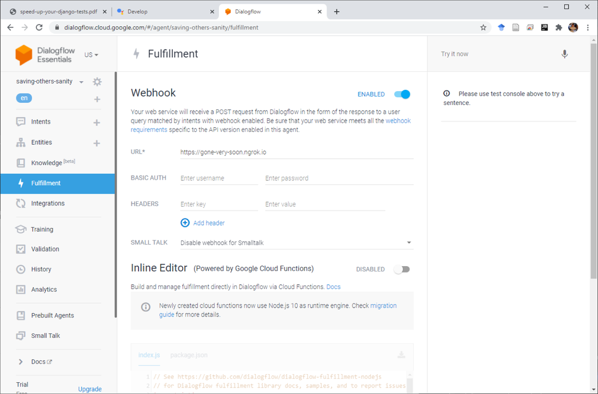
Task: Click the Prebuilt Agents icon
Action: pos(20,316)
